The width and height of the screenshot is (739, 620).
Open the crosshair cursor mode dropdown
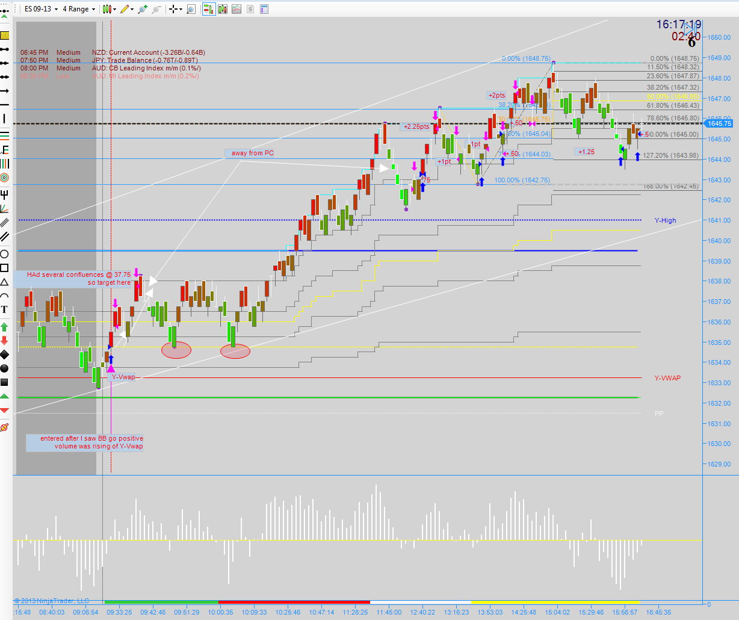click(176, 9)
